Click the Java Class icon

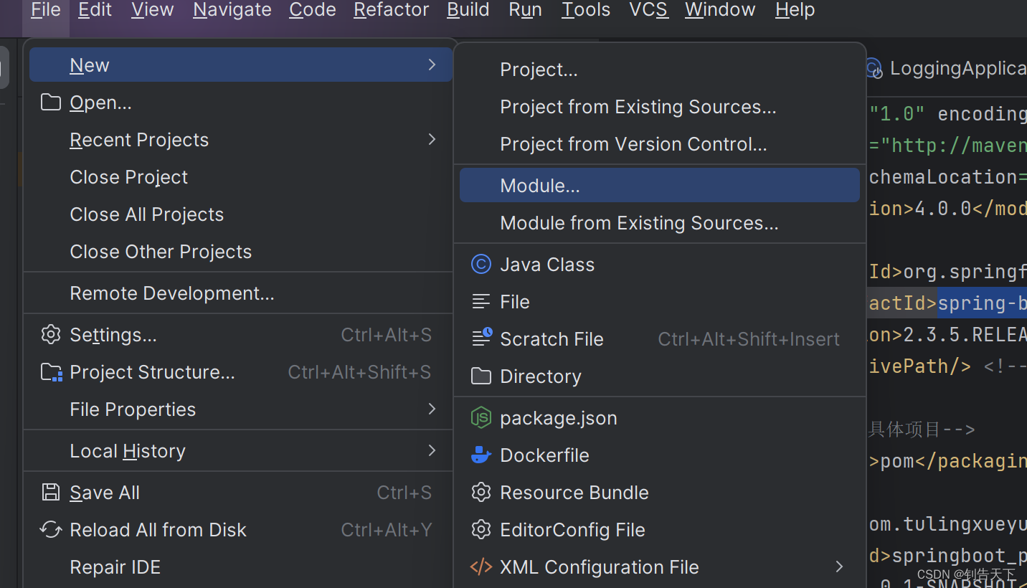[481, 265]
